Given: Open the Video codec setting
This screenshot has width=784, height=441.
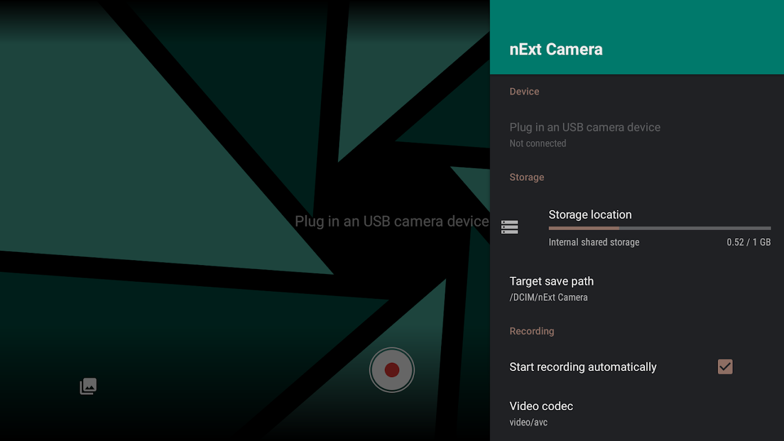Looking at the screenshot, I should tap(637, 413).
